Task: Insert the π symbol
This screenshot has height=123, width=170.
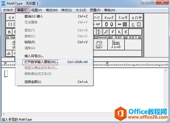Action: 9,32
